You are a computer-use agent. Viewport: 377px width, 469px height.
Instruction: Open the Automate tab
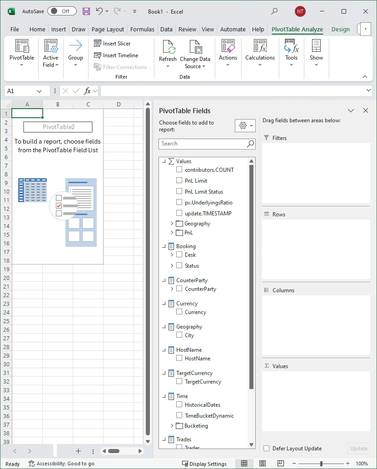coord(233,29)
